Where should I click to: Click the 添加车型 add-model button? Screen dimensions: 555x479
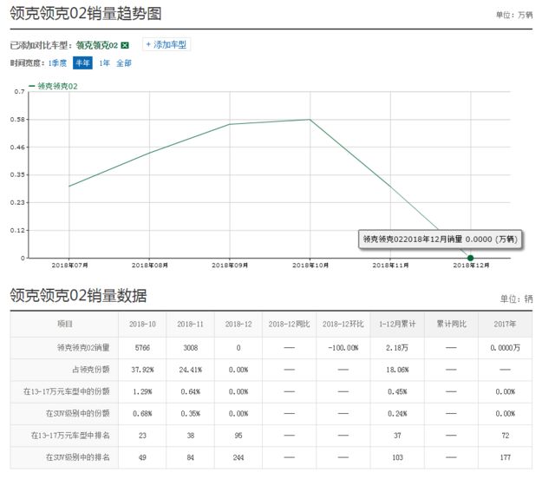pyautogui.click(x=166, y=44)
